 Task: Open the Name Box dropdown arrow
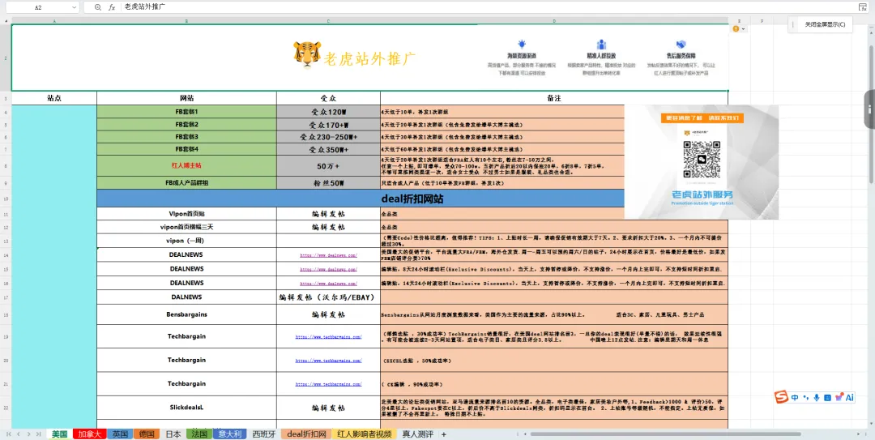[75, 7]
